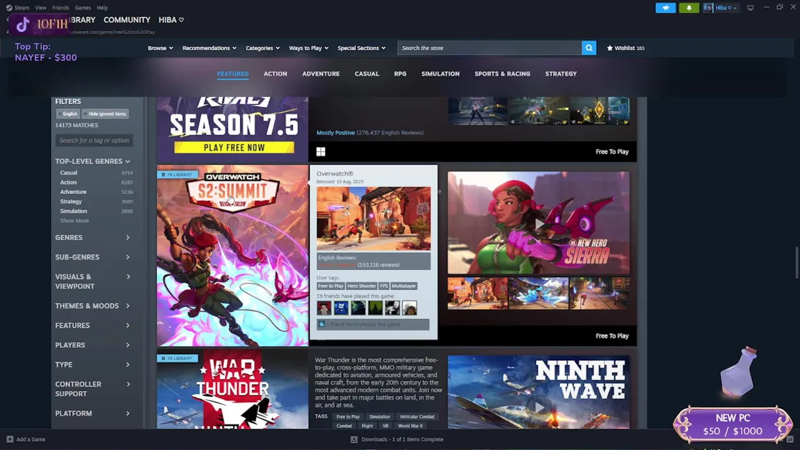The image size is (800, 450).
Task: Click the Search for a tag field
Action: [x=94, y=141]
